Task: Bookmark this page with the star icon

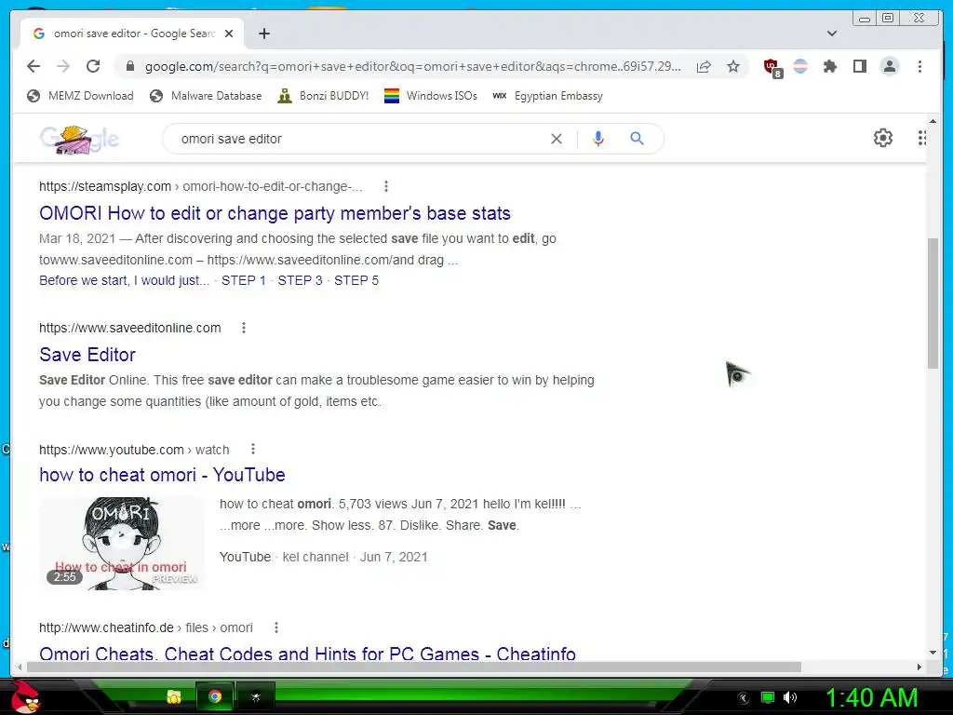Action: (733, 66)
